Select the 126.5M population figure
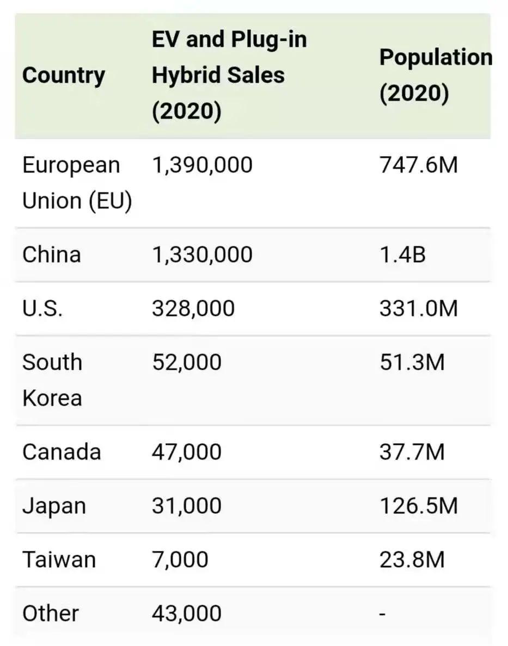 tap(419, 506)
